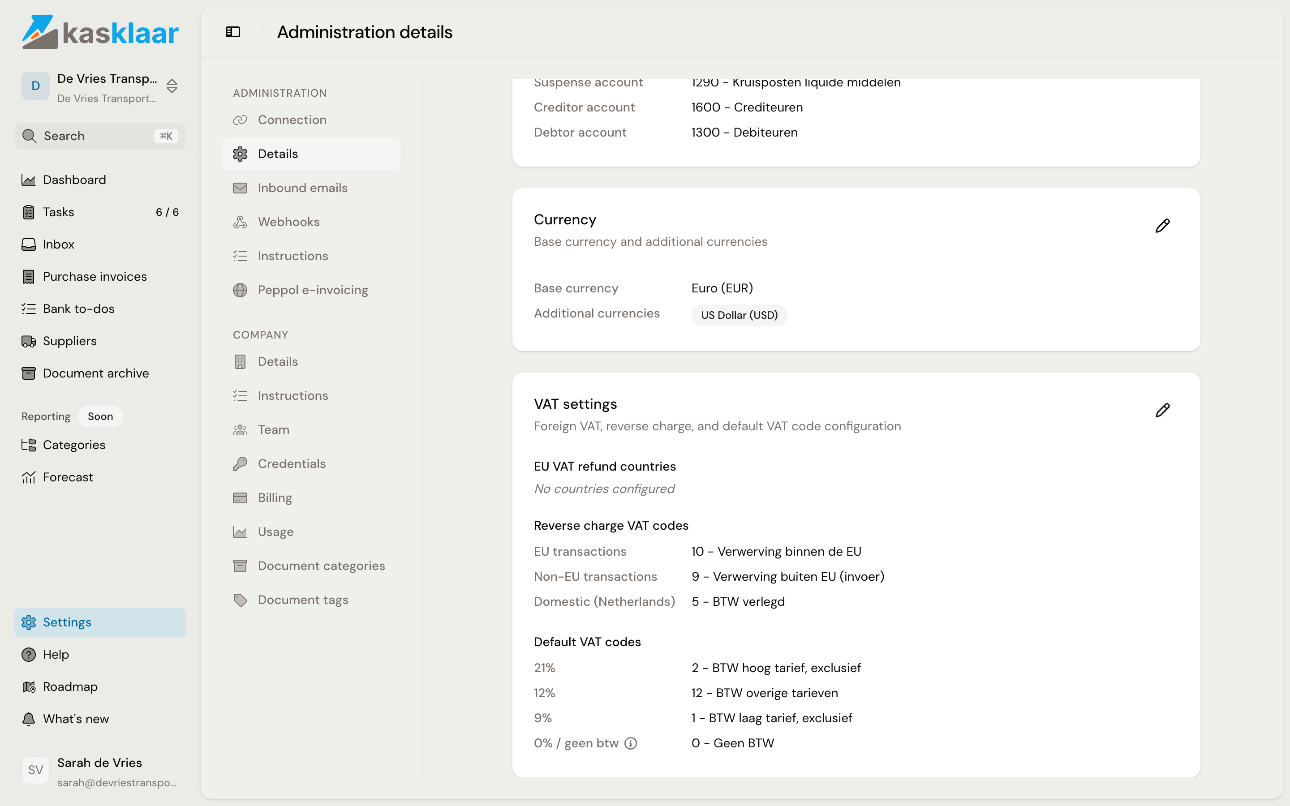Click the Usage chart icon

tap(240, 532)
